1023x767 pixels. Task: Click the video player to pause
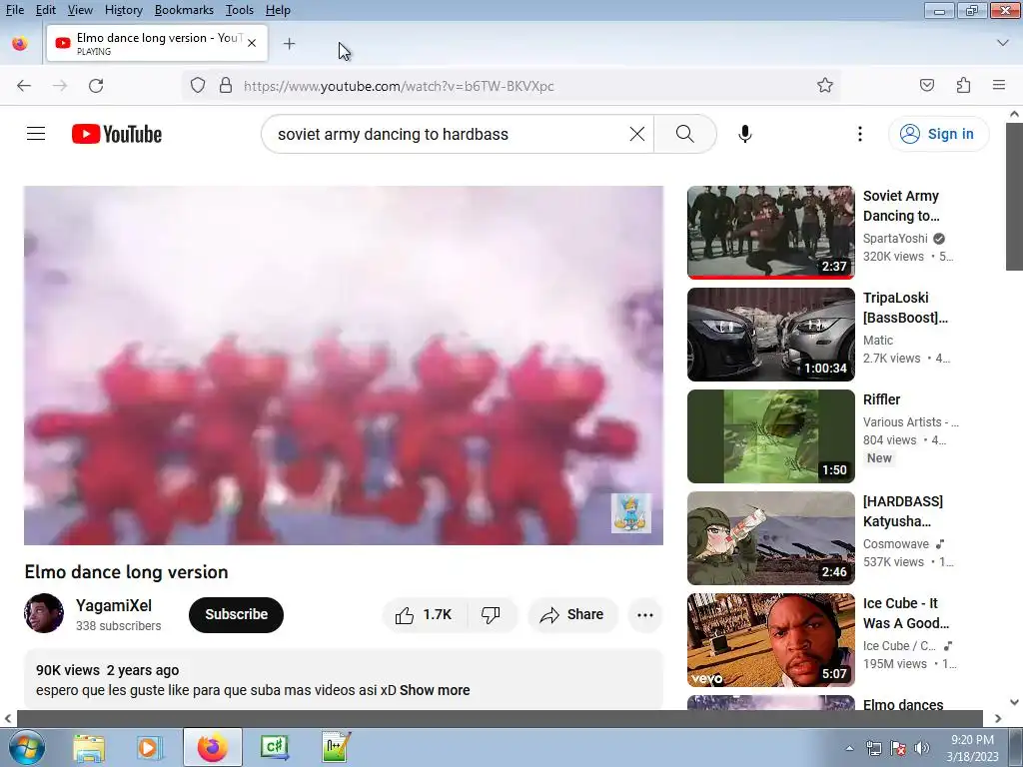pos(344,366)
